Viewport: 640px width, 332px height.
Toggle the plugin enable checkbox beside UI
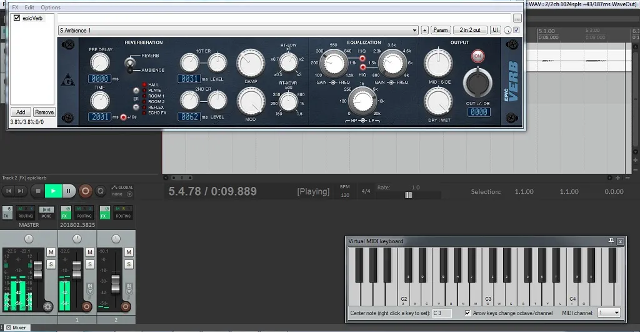[x=516, y=30]
